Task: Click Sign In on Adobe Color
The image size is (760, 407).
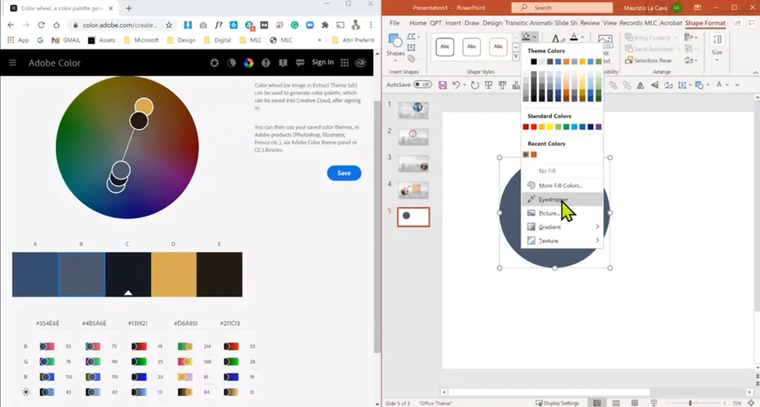Action: 322,62
